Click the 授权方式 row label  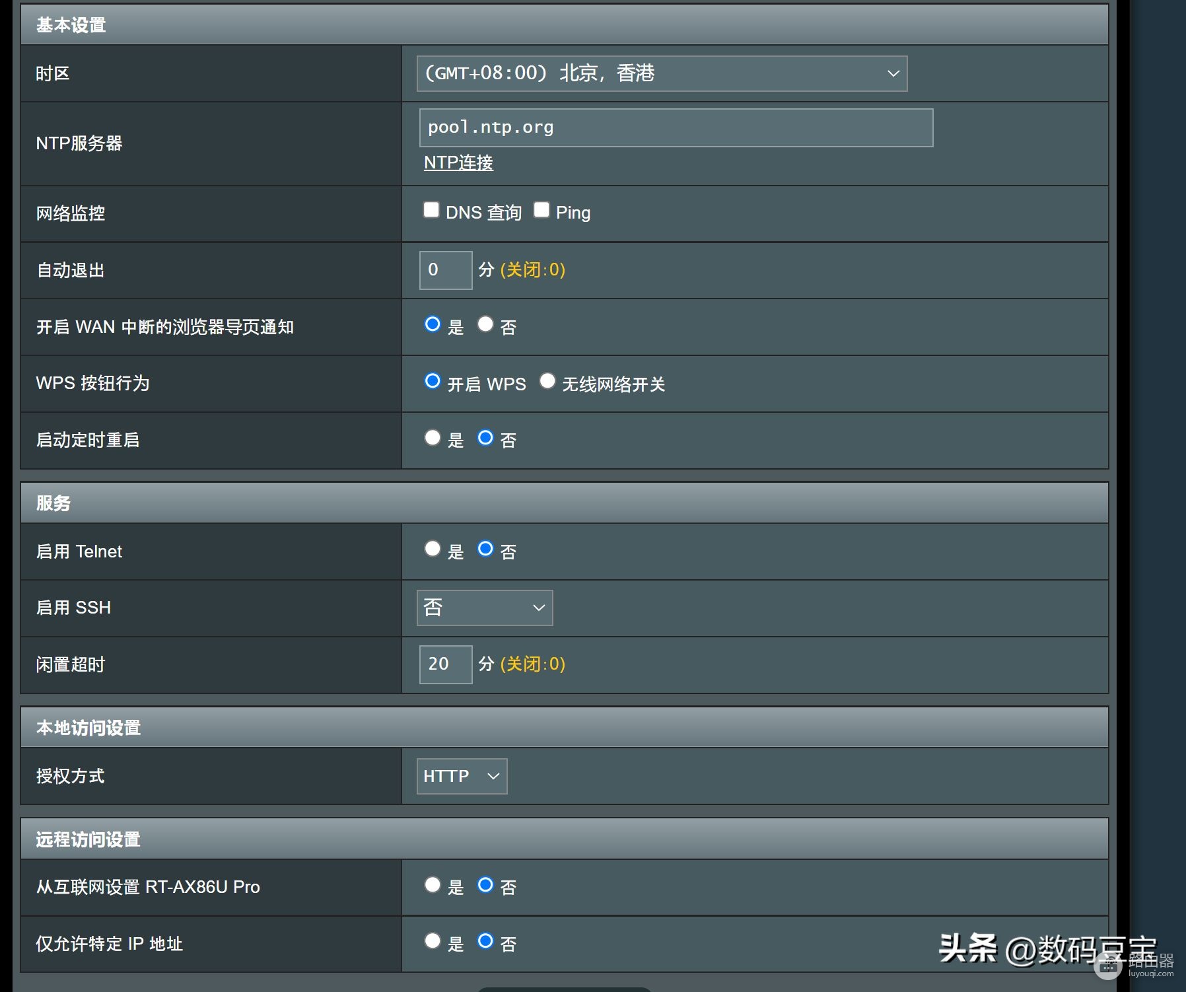coord(71,776)
